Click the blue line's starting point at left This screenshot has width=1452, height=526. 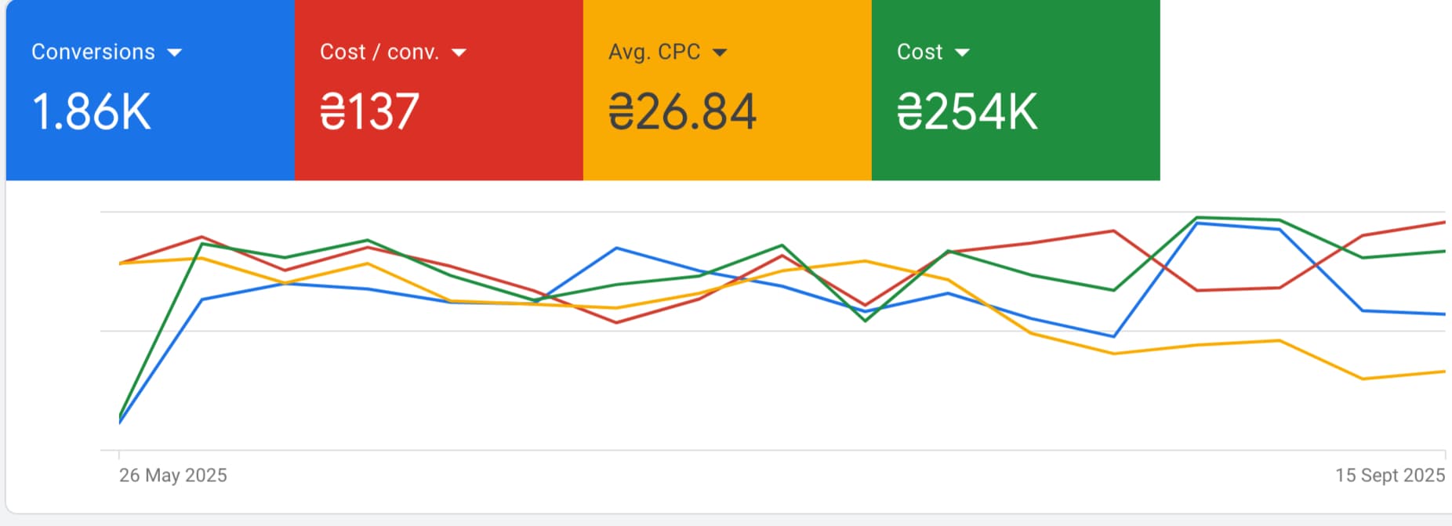pyautogui.click(x=120, y=422)
